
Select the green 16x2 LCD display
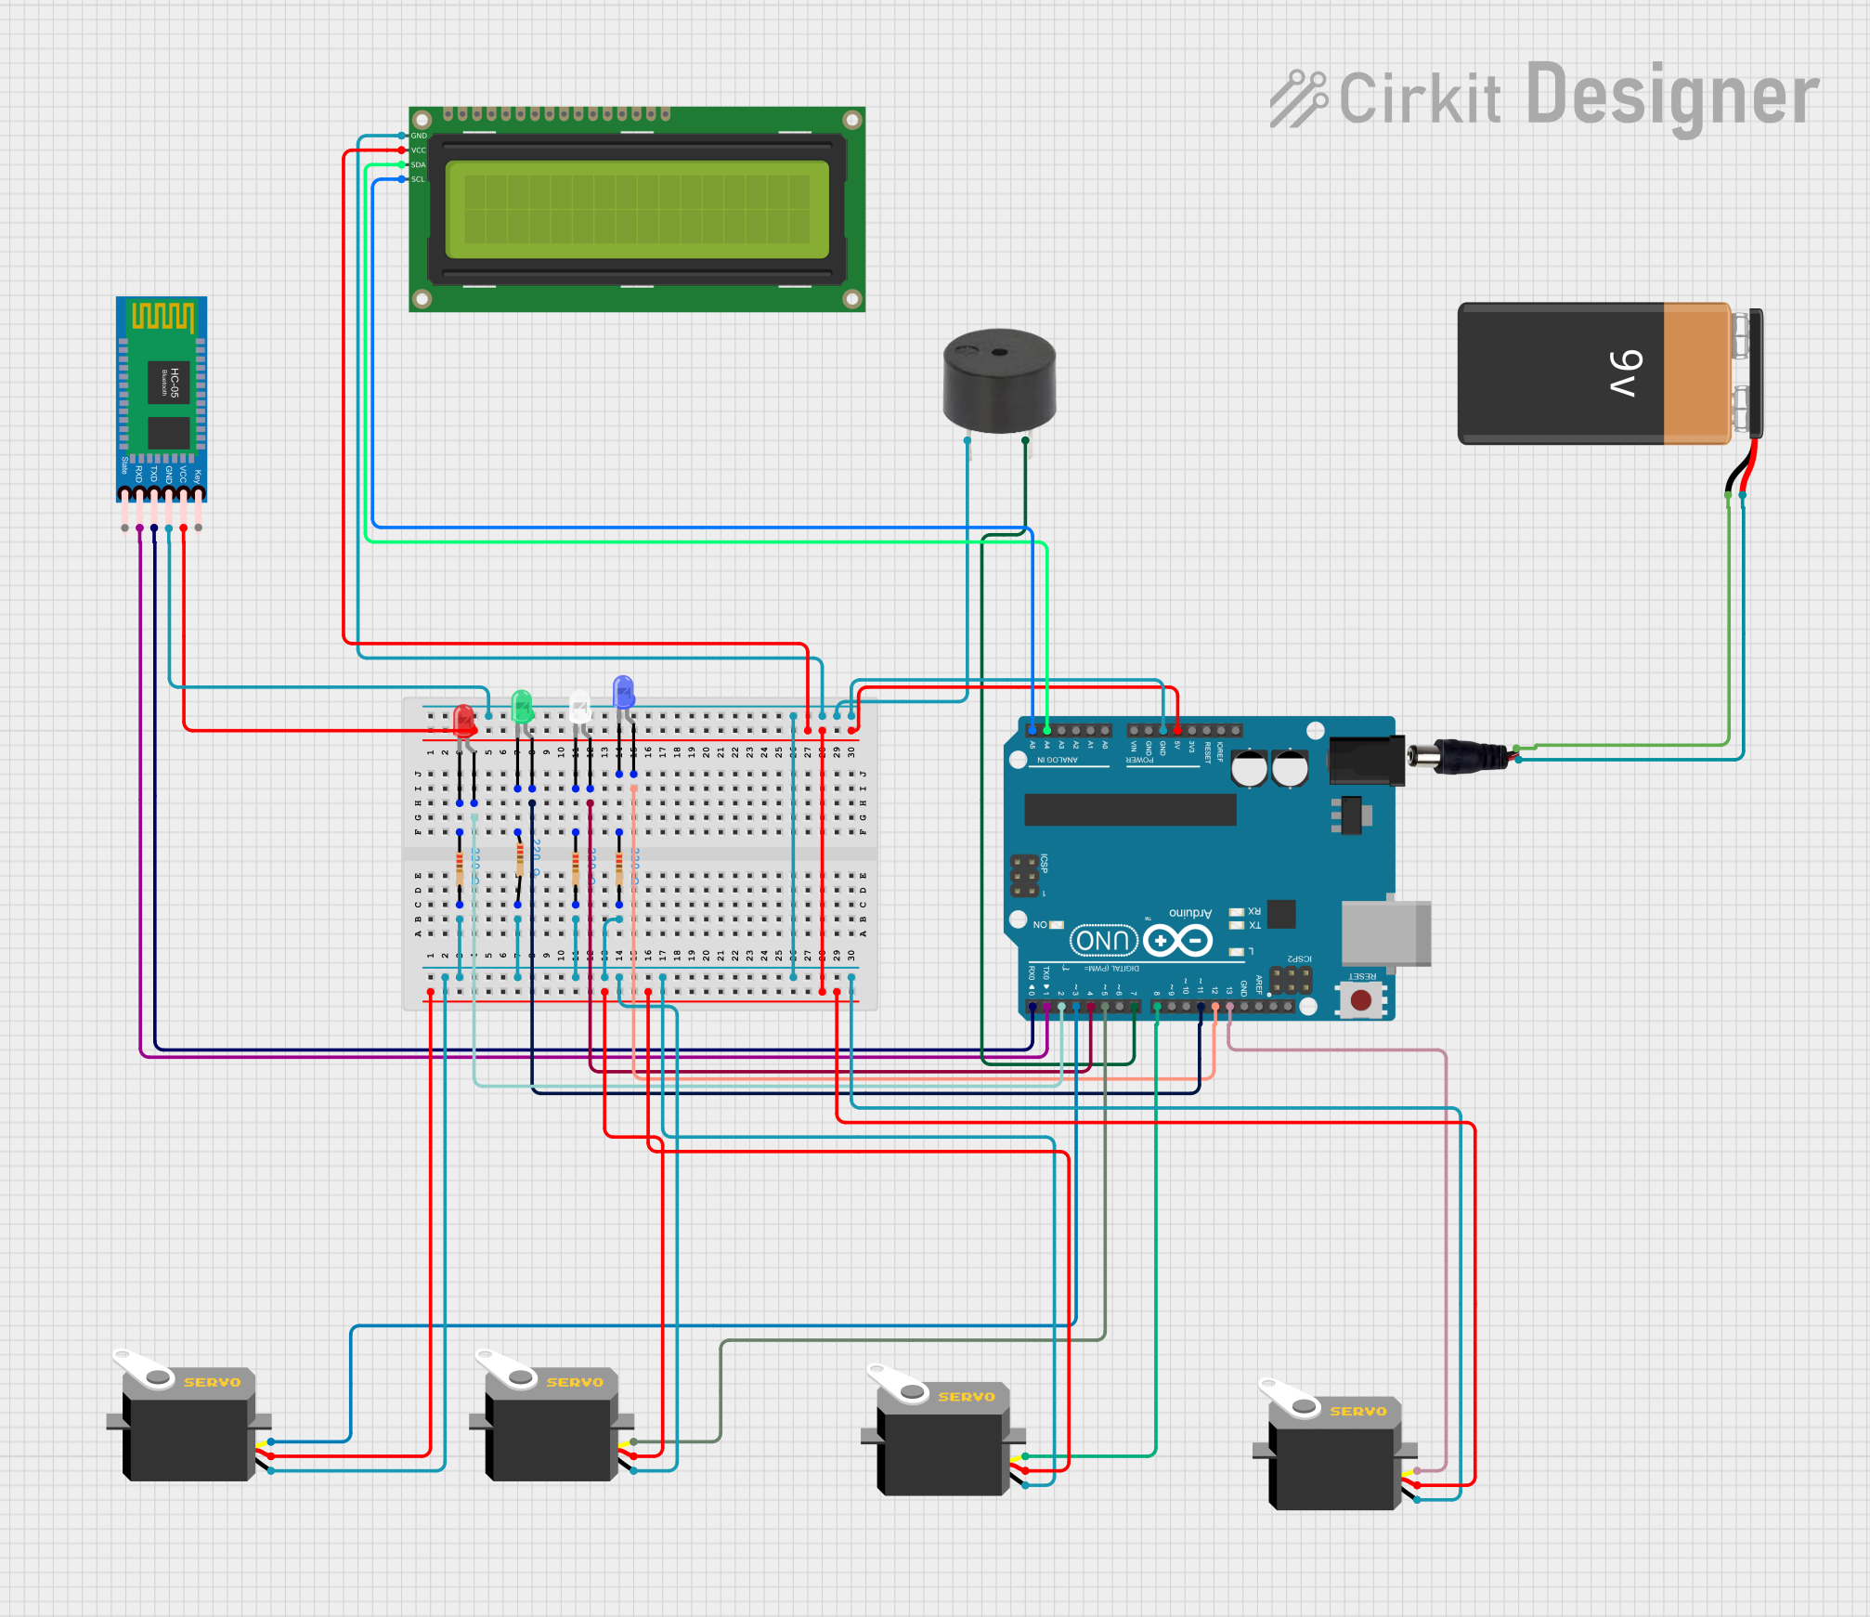pyautogui.click(x=637, y=209)
